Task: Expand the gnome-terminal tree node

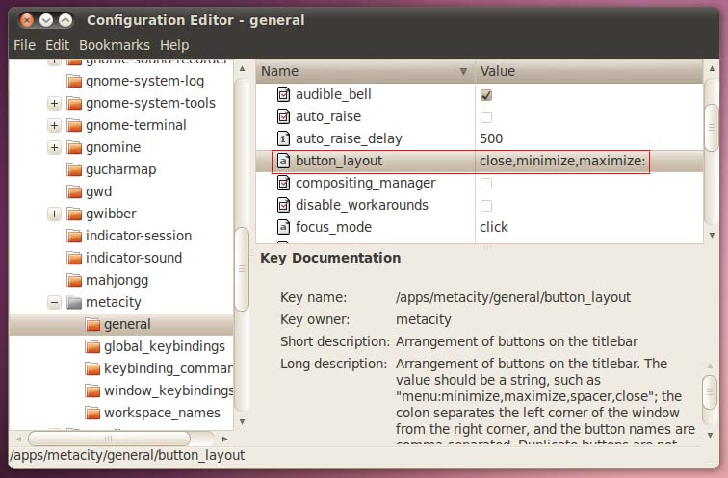Action: tap(54, 125)
